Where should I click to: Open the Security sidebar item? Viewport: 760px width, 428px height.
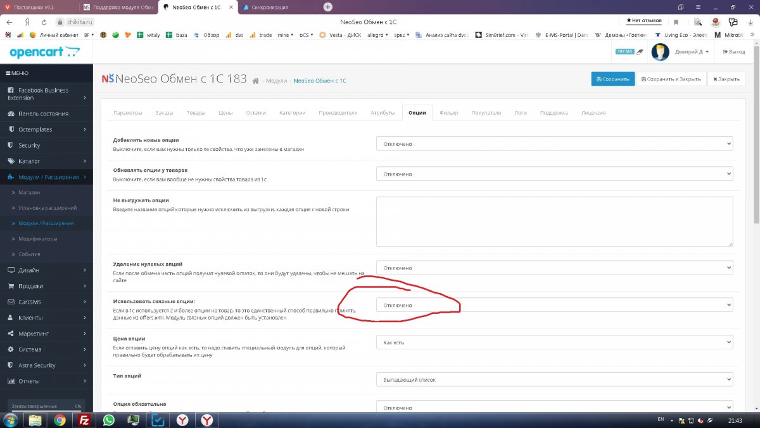(46, 145)
